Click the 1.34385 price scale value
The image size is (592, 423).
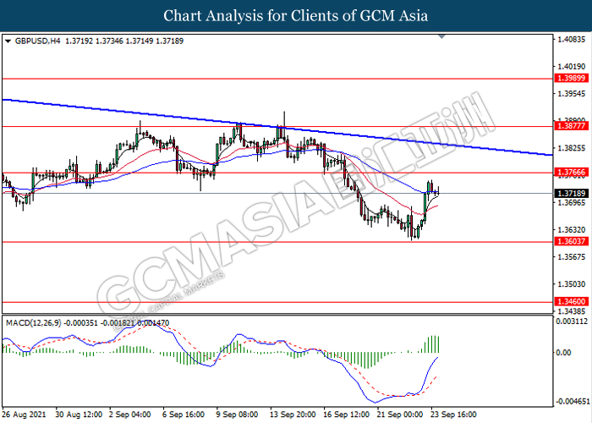[571, 311]
